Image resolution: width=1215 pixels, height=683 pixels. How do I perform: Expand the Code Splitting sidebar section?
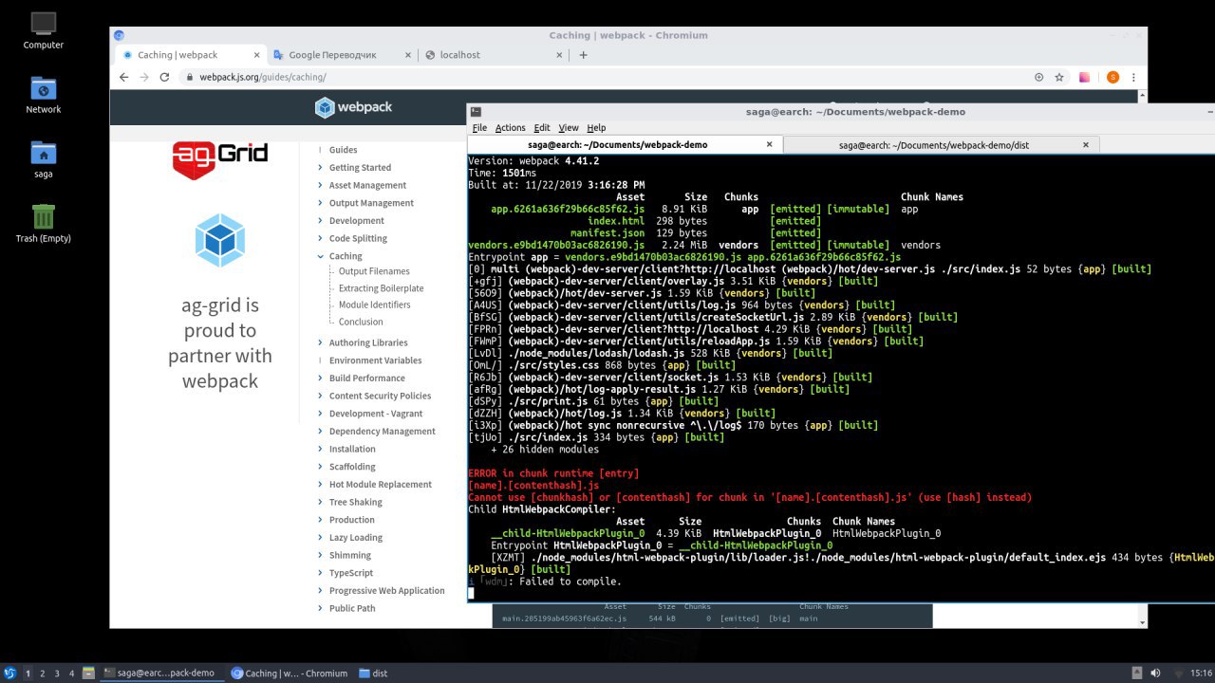click(x=321, y=238)
